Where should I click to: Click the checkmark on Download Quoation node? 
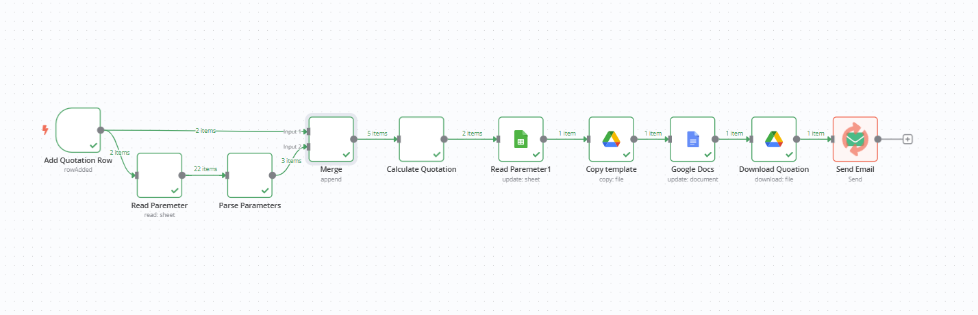point(789,154)
